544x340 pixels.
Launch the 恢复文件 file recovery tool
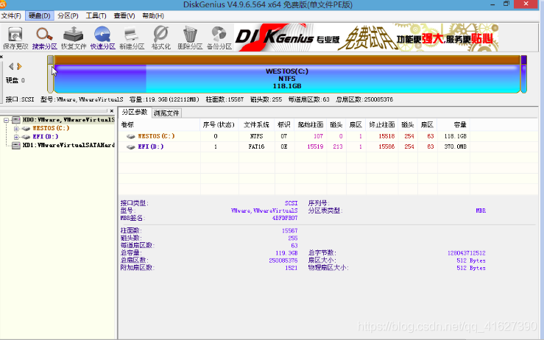(74, 38)
